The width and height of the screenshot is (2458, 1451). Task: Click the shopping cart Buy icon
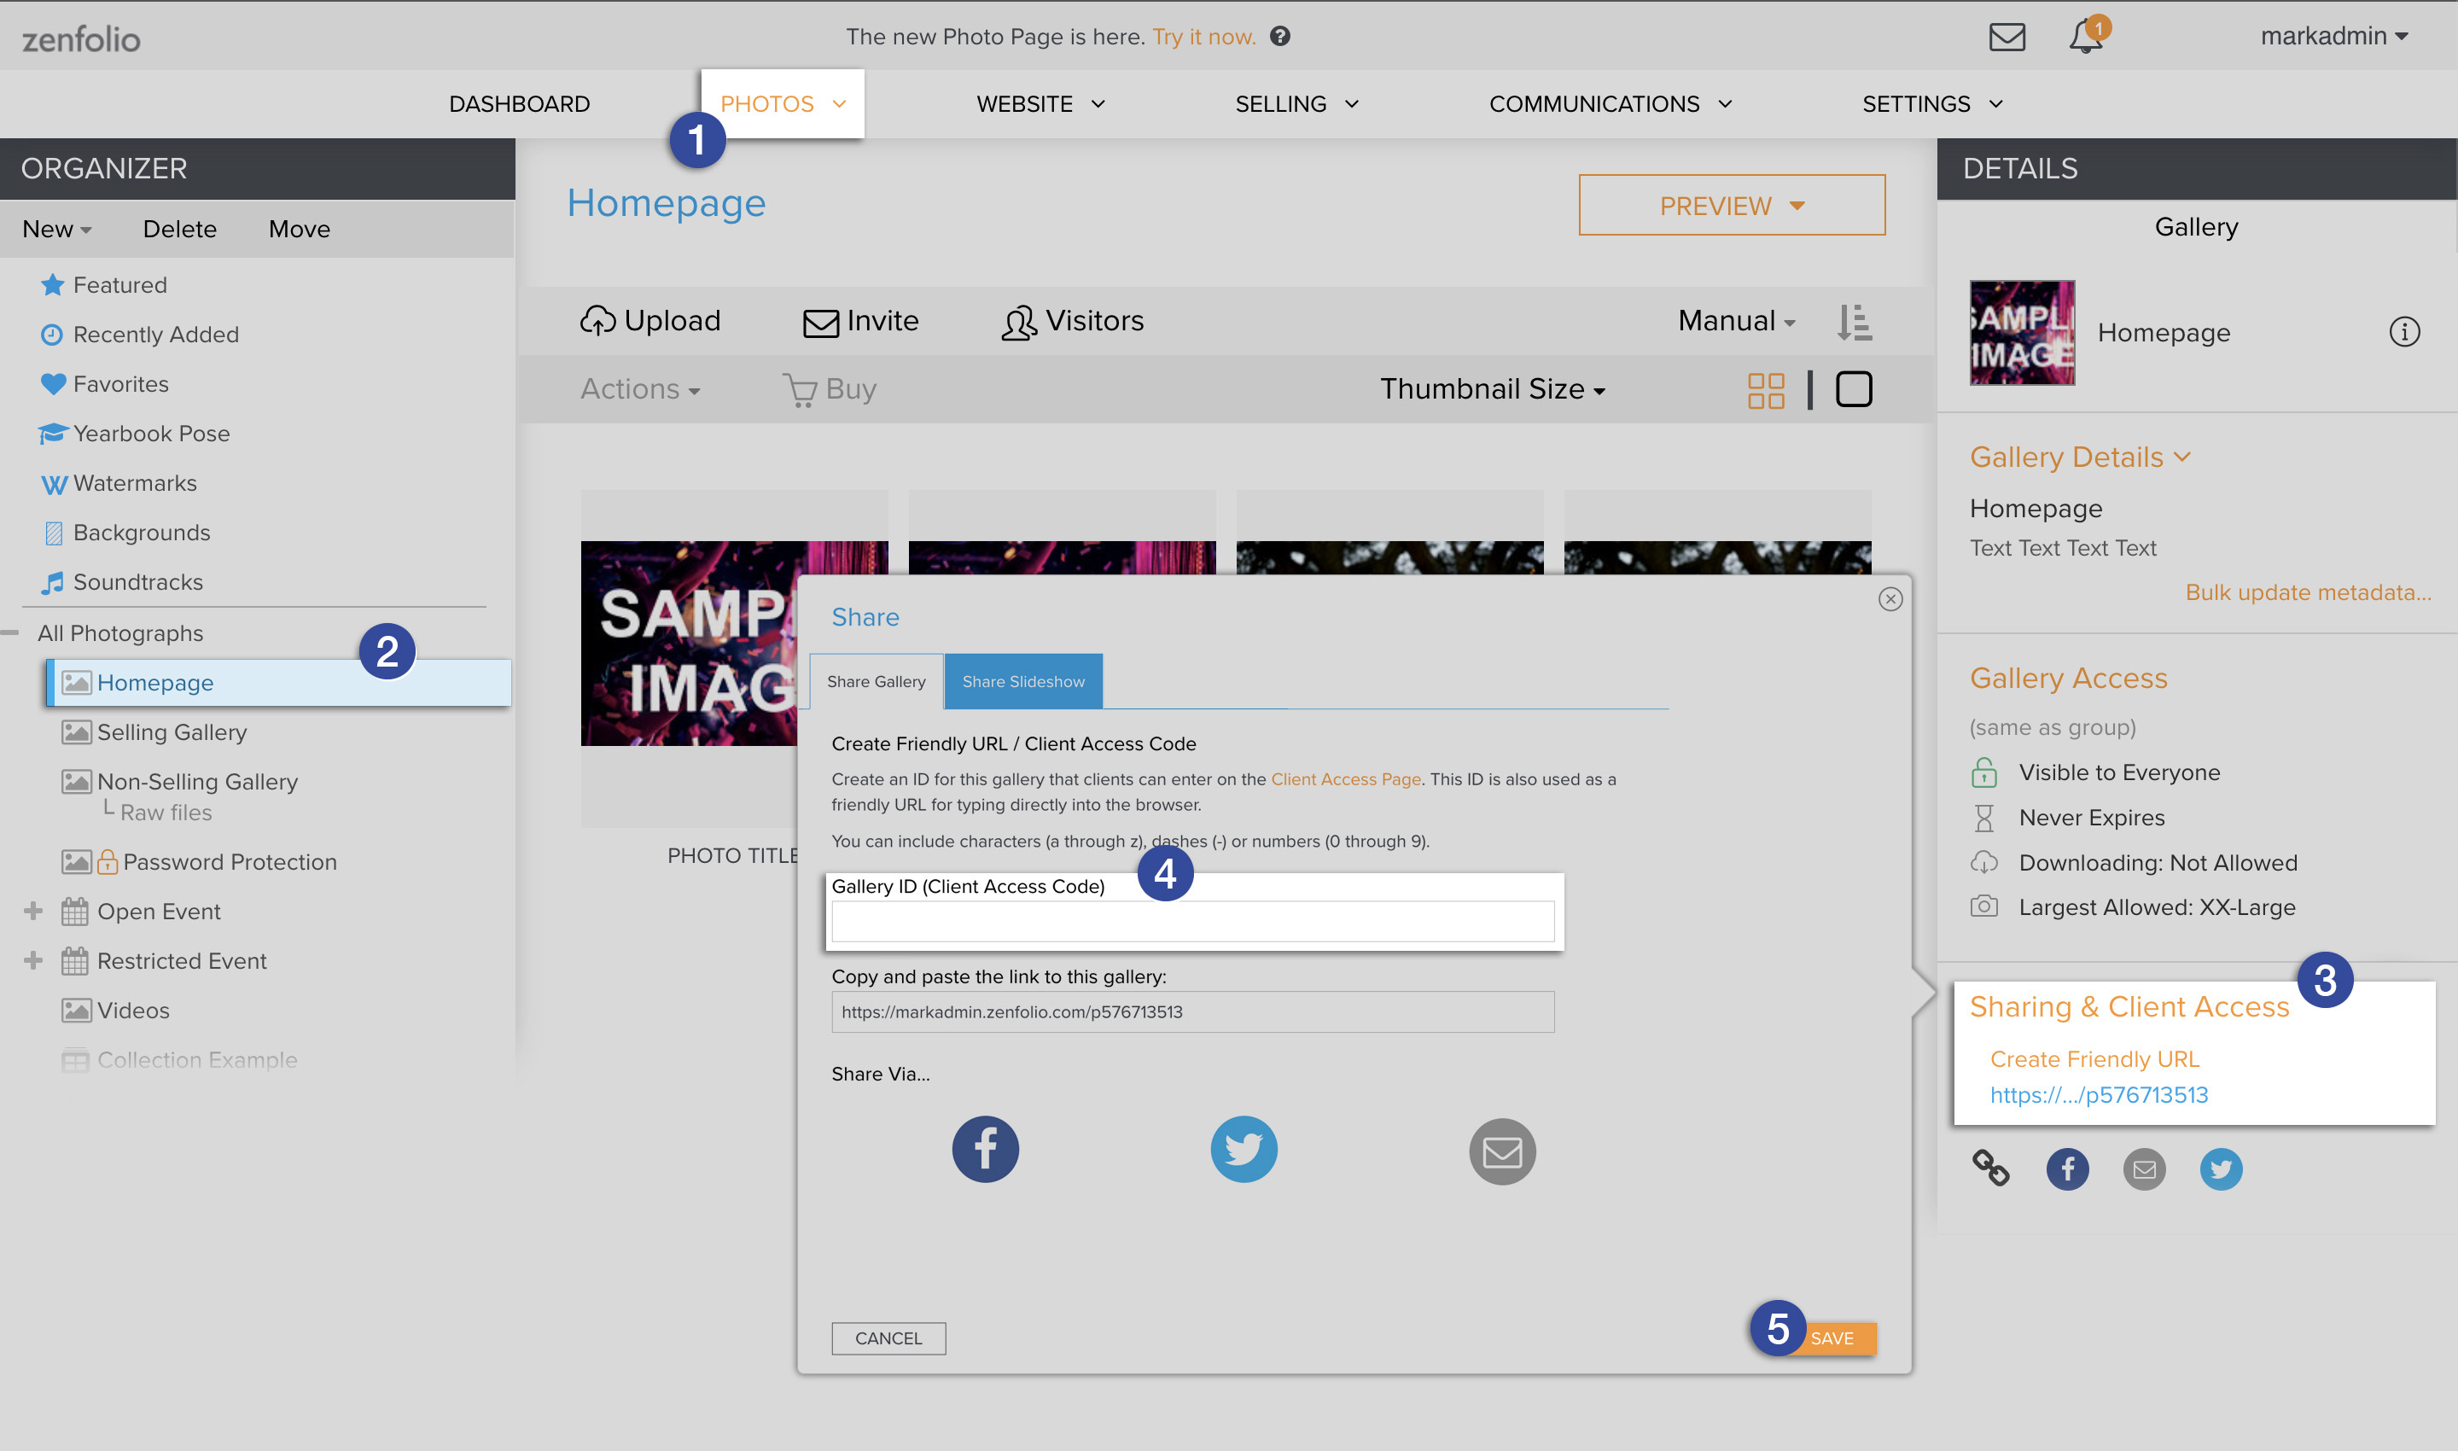click(801, 388)
